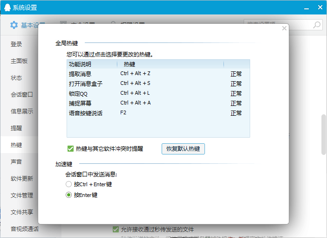Select the 按Enter键 radio option

[x=68, y=195]
